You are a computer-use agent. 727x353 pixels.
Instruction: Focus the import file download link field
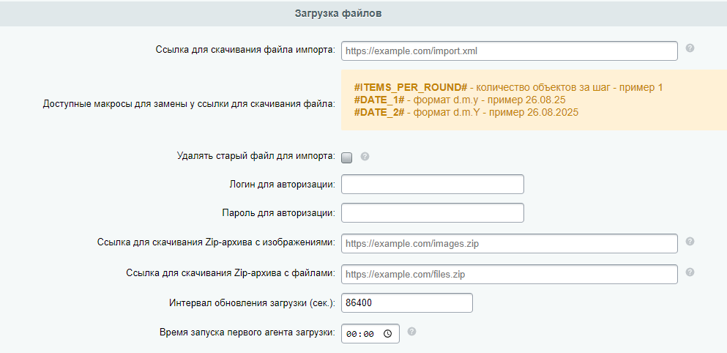tap(510, 51)
